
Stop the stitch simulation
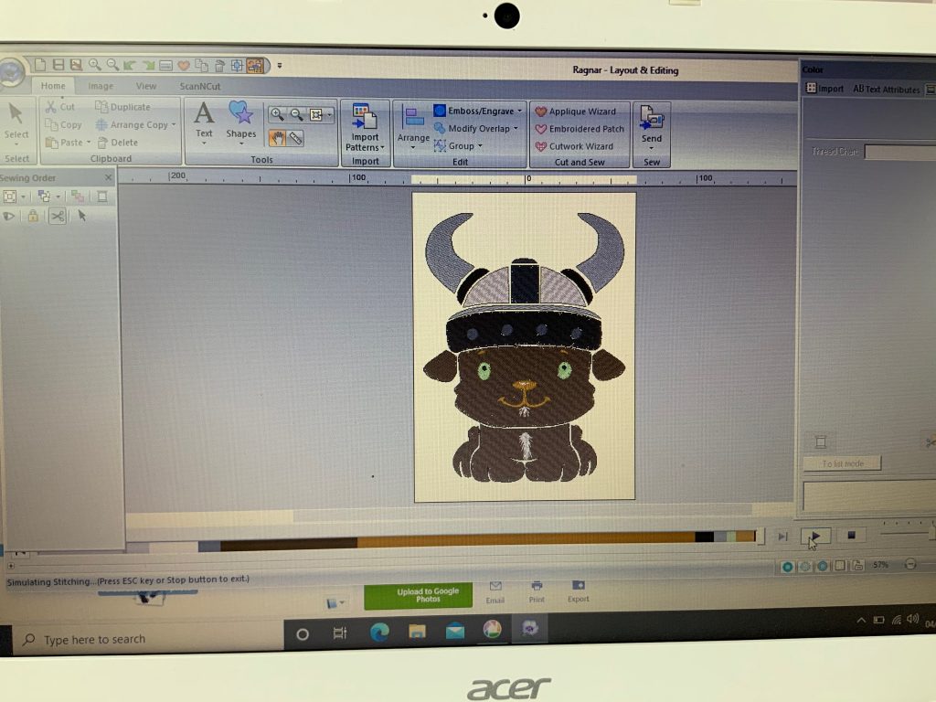(851, 536)
